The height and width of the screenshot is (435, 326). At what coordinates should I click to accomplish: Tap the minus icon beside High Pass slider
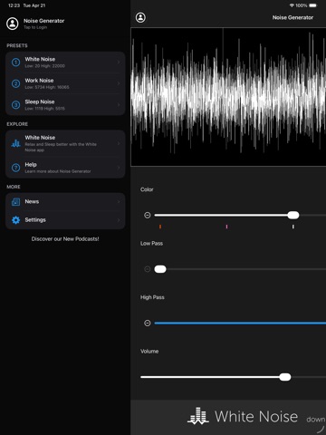pos(148,323)
